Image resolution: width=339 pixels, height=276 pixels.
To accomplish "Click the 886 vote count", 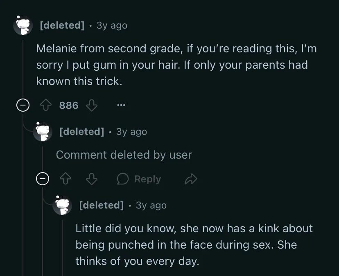I will (x=69, y=105).
